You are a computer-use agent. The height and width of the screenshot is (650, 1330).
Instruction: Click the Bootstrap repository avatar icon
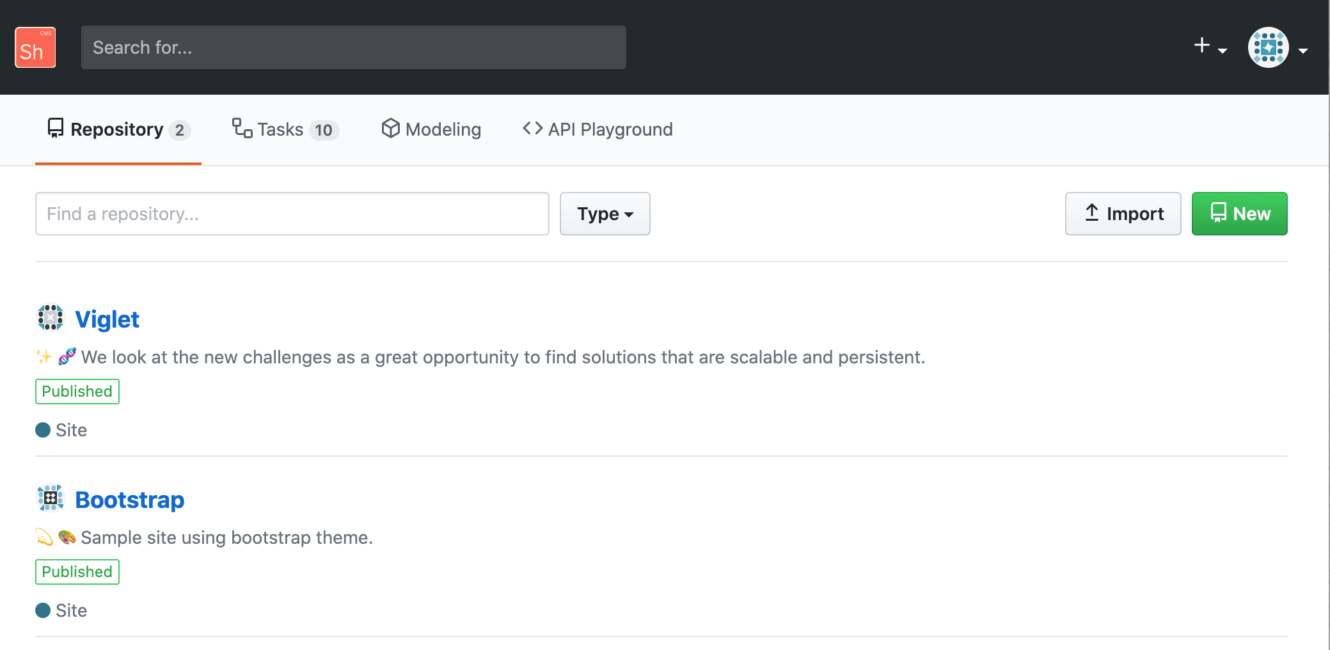51,498
